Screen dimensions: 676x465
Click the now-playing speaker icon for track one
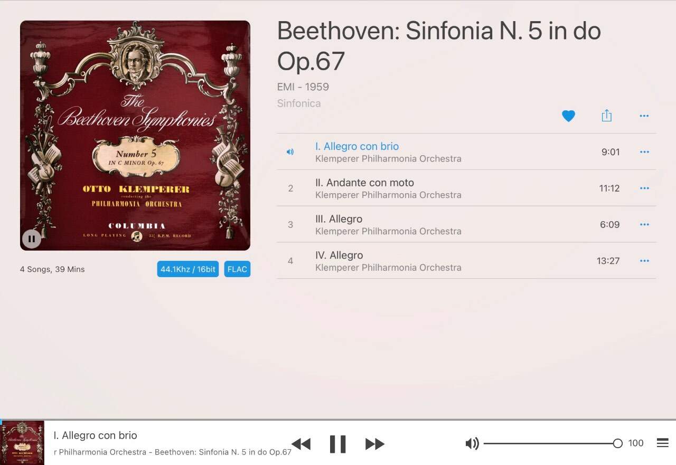click(x=290, y=152)
